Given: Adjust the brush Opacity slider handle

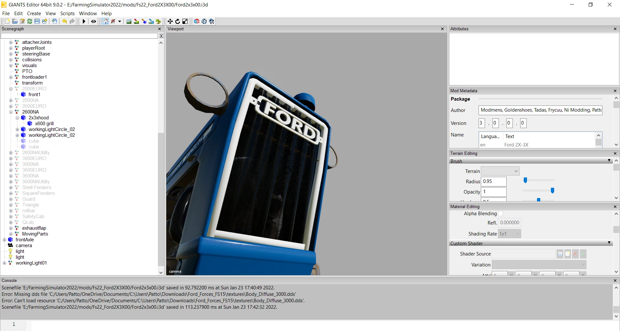Looking at the screenshot, I should pyautogui.click(x=553, y=191).
